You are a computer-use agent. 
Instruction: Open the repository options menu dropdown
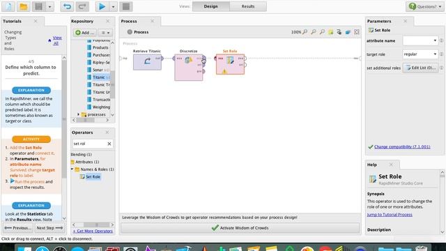[x=105, y=33]
